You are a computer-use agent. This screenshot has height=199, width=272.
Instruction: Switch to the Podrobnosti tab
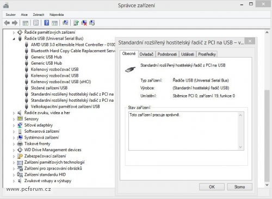[167, 54]
